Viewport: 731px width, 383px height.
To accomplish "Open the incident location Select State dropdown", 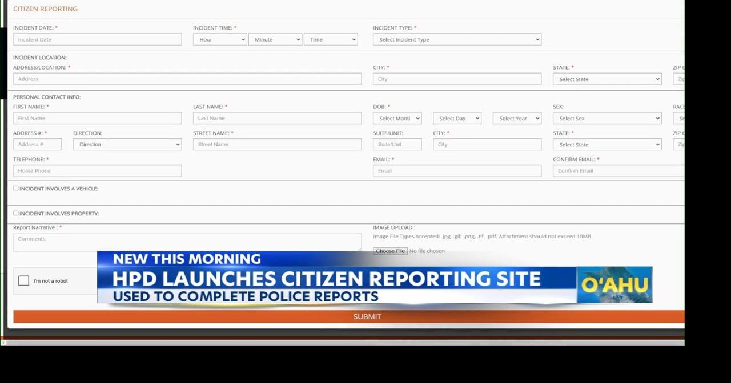I will 607,79.
